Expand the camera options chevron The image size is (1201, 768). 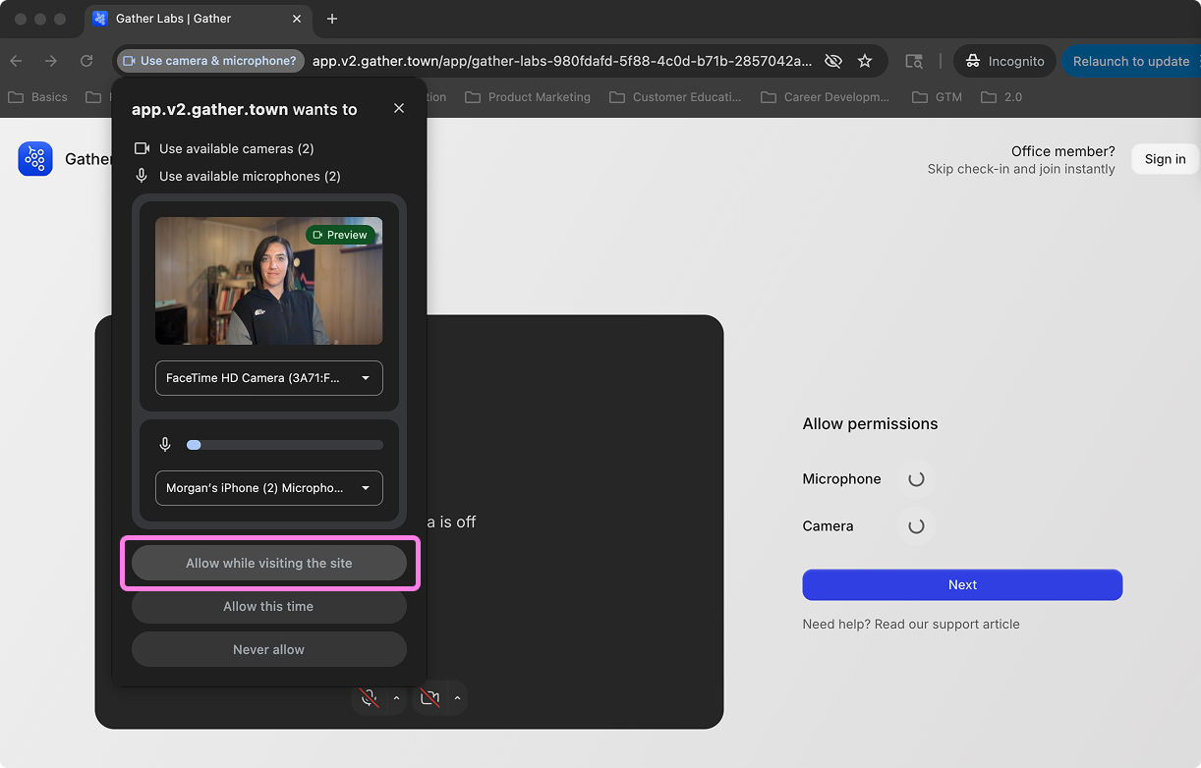tap(457, 698)
